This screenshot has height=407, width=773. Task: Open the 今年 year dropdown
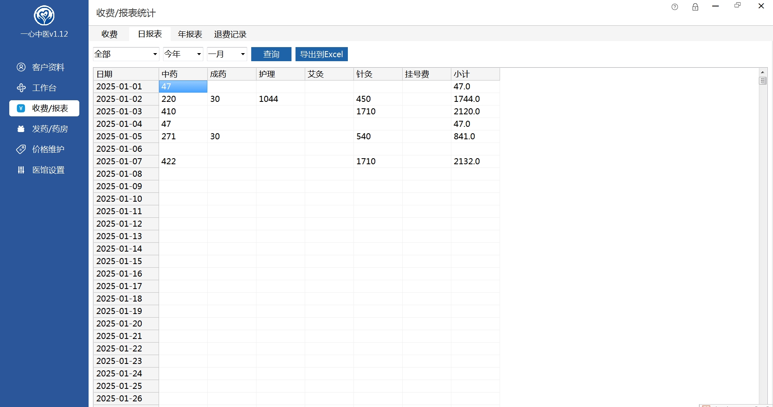pos(183,54)
